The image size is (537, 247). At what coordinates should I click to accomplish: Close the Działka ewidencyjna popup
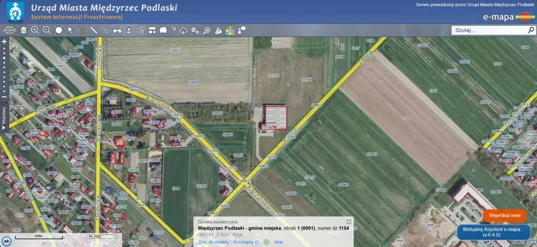[x=349, y=222]
